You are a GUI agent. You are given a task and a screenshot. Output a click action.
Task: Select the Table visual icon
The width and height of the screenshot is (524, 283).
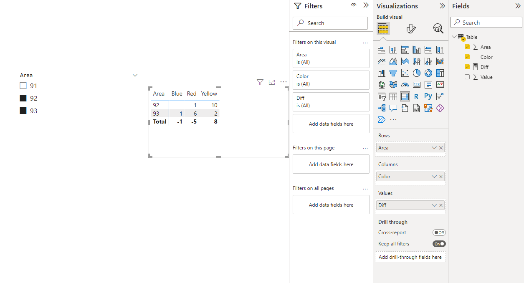coord(393,96)
